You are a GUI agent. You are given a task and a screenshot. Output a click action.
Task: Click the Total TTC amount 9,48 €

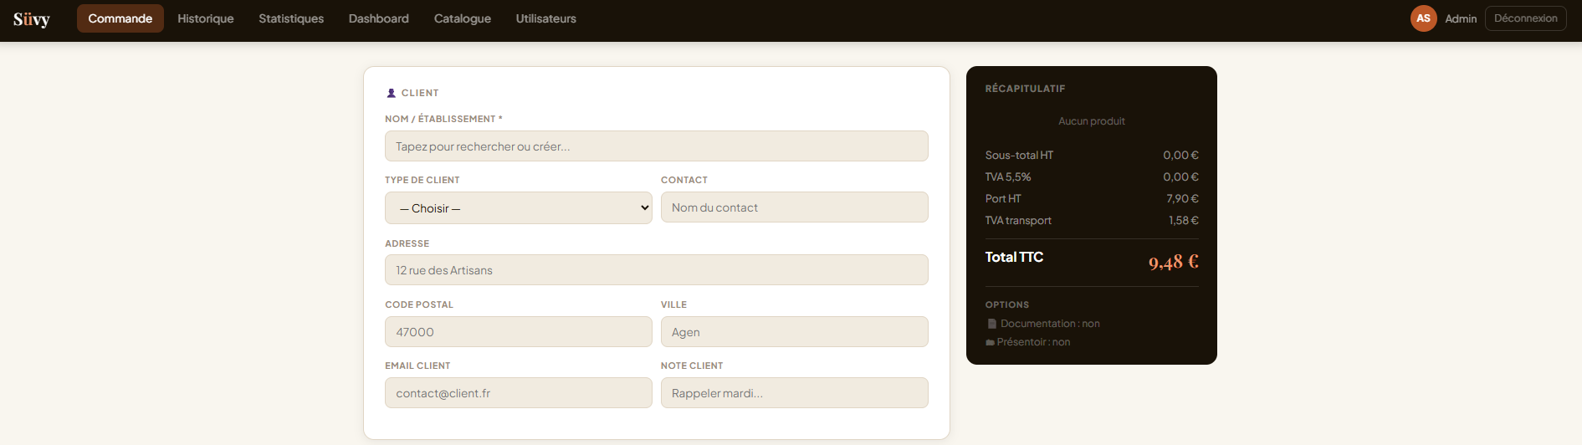tap(1174, 263)
